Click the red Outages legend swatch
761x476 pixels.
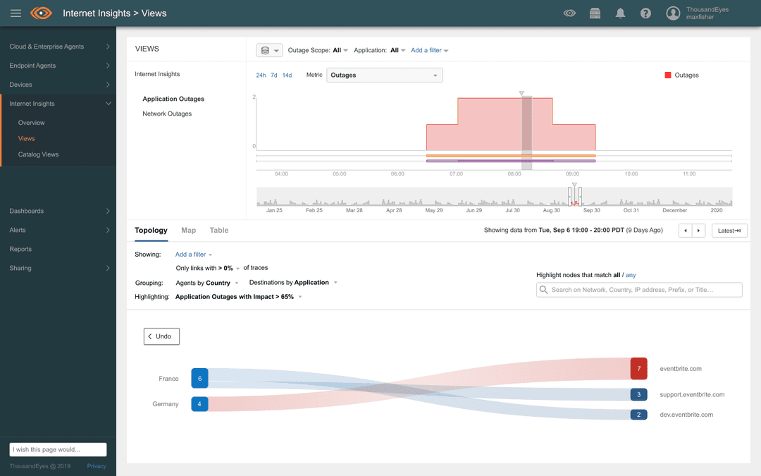point(667,75)
